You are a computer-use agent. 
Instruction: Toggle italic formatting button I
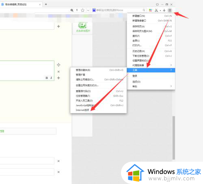coord(51,78)
